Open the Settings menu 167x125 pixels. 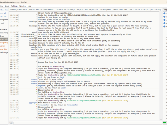[x=15, y=6]
